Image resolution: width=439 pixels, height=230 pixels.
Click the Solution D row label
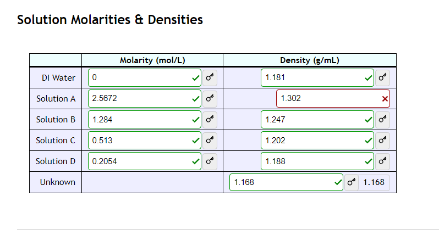pos(56,161)
